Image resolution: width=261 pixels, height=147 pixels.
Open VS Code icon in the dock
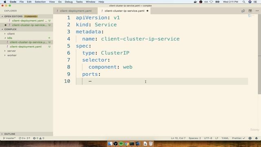click(x=138, y=143)
